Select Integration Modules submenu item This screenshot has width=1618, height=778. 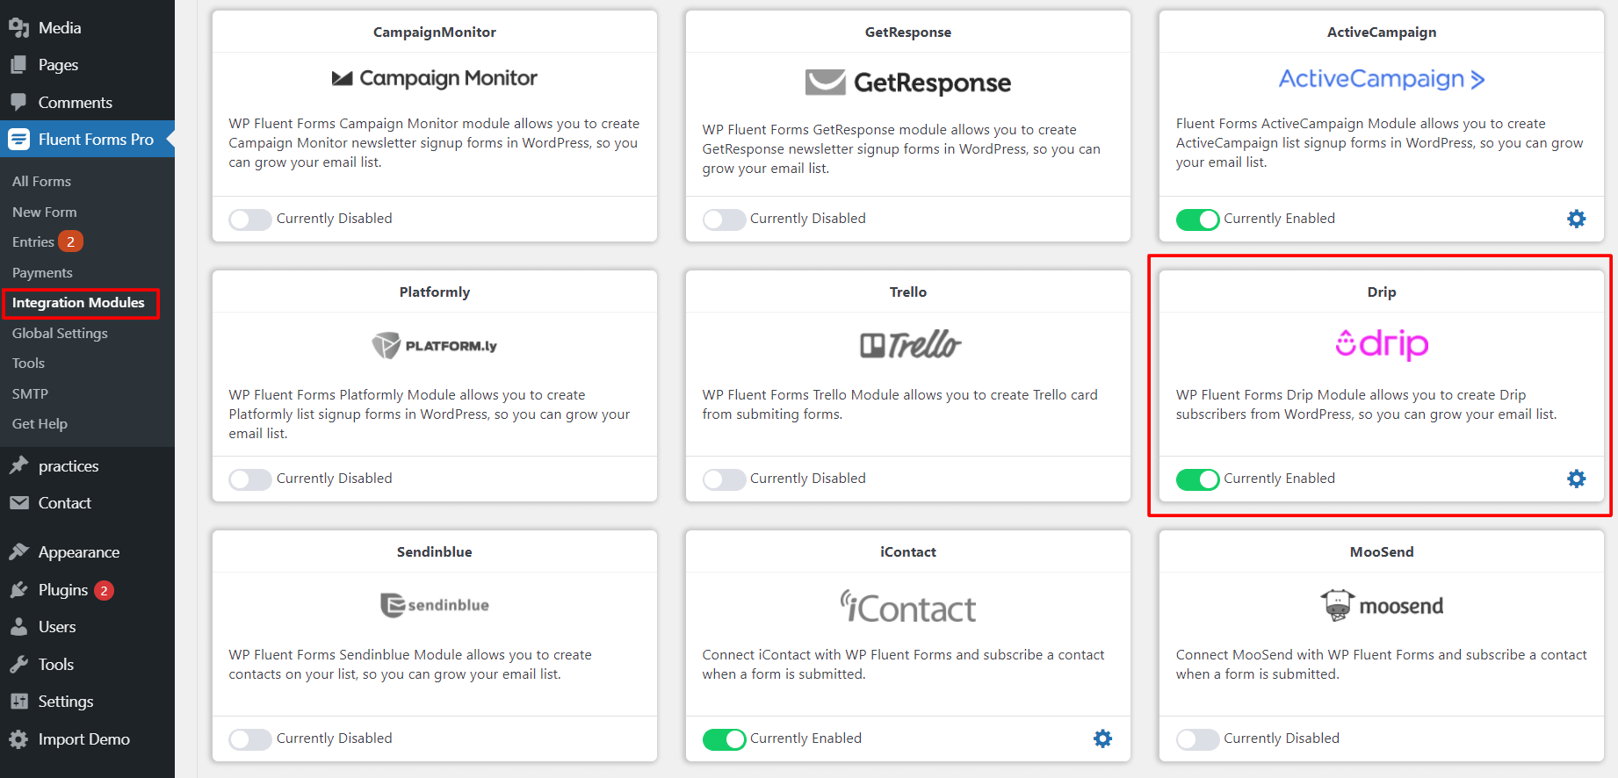78,302
